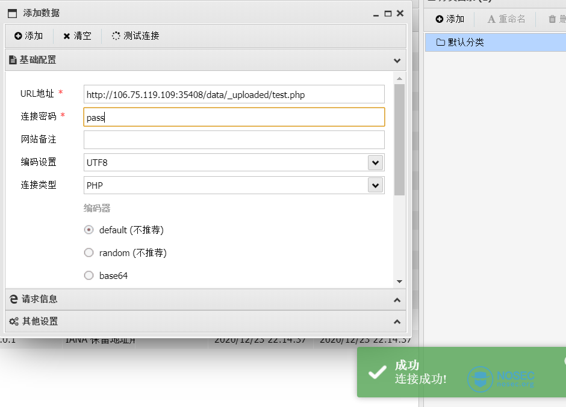Click the form's vertical scrollbar thumb

(x=399, y=140)
